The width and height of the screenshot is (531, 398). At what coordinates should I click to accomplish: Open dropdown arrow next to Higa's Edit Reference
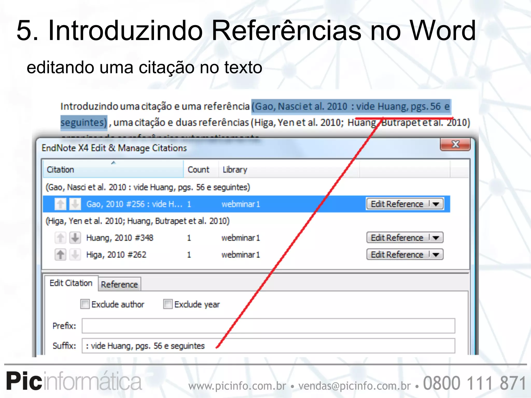(x=436, y=254)
